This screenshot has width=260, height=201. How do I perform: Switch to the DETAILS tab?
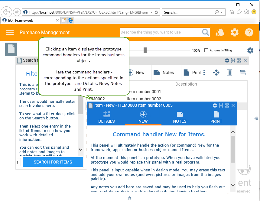point(106,117)
